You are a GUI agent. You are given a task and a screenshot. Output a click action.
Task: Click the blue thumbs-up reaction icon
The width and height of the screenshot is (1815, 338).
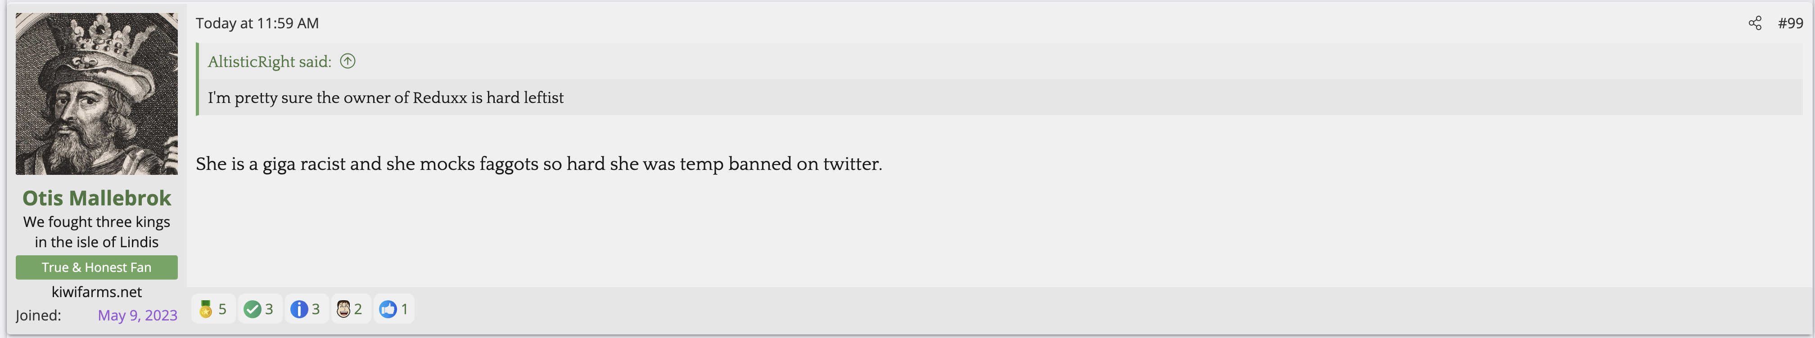click(388, 309)
